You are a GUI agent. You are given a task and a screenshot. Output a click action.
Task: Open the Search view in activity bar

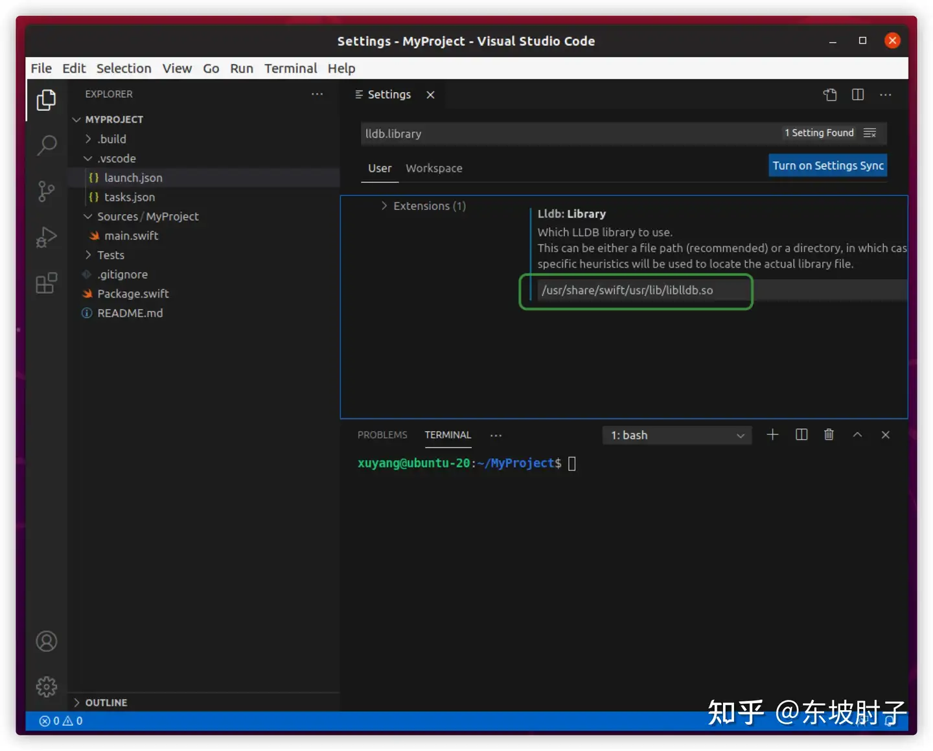coord(47,145)
